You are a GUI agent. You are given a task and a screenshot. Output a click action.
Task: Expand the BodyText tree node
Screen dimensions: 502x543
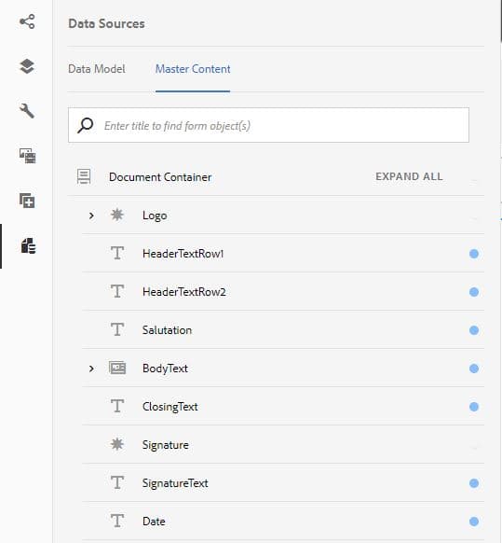[x=91, y=369]
